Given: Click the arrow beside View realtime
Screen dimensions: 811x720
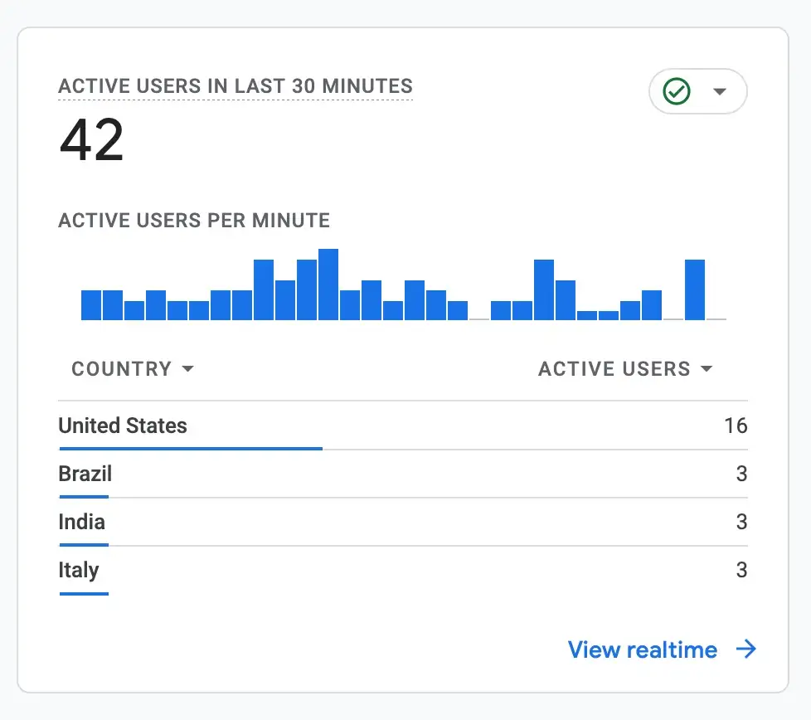Looking at the screenshot, I should point(745,649).
